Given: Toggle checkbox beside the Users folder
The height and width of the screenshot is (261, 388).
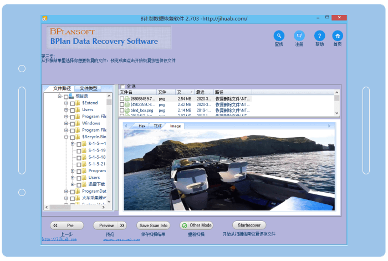Looking at the screenshot, I should point(72,110).
